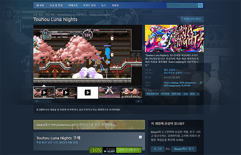Click the right arrow of thumbnail strip

tap(139, 101)
